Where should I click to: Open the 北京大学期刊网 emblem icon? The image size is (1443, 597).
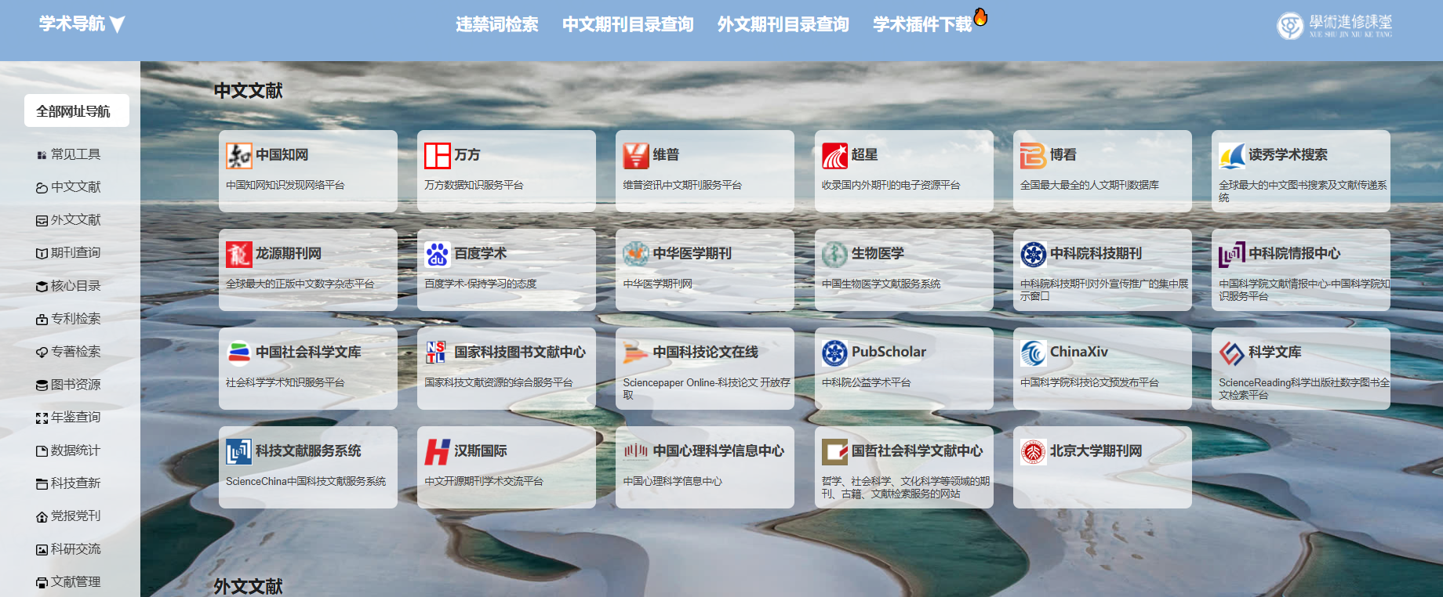coord(1033,452)
